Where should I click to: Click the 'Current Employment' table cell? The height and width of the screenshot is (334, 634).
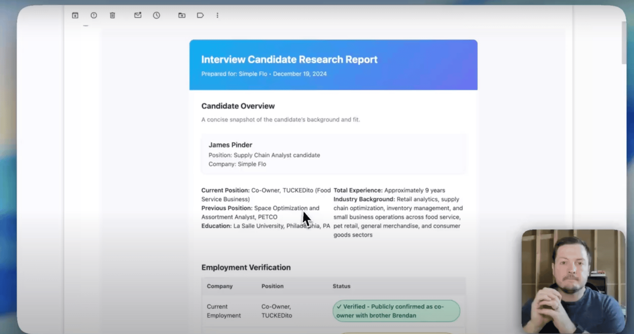[x=224, y=311]
